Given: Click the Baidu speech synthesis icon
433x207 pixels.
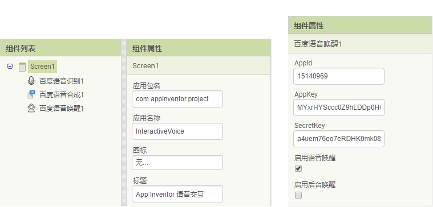Looking at the screenshot, I should [31, 95].
